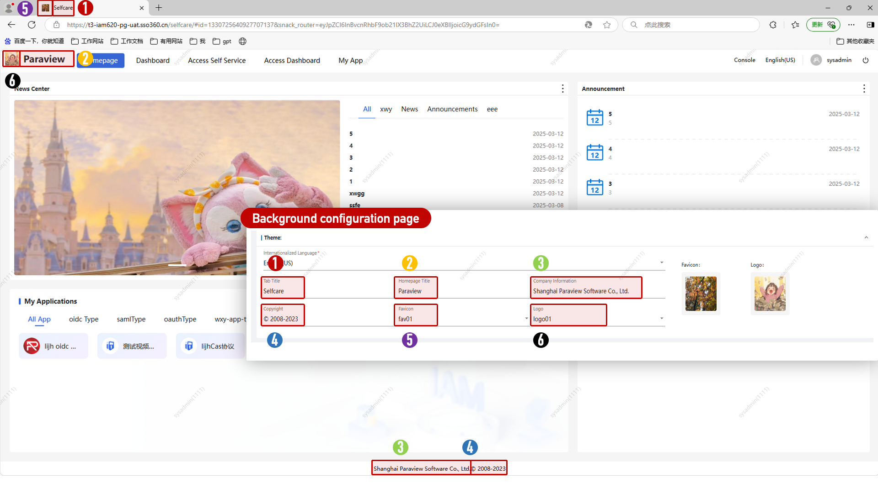The width and height of the screenshot is (878, 483).
Task: Open the Internationalized Language dropdown
Action: (x=661, y=263)
